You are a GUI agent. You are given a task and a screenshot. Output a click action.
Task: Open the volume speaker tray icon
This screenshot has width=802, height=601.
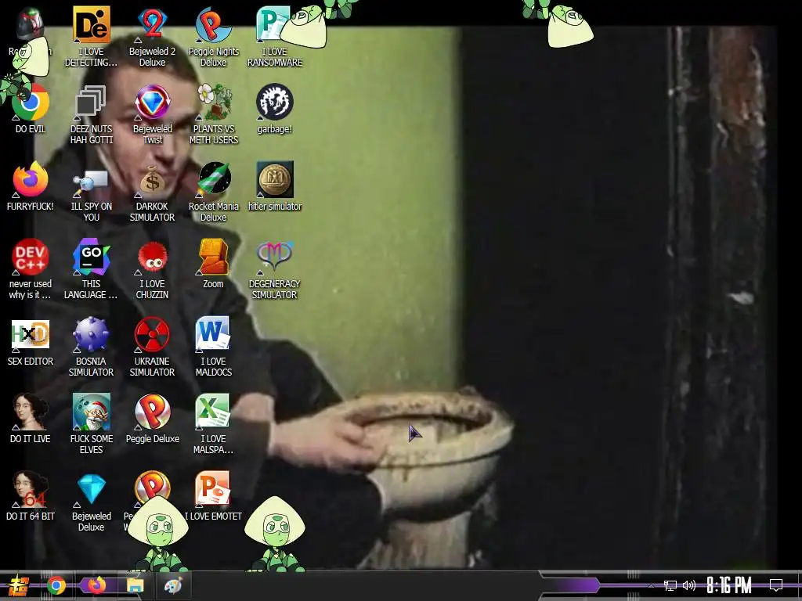tap(689, 585)
